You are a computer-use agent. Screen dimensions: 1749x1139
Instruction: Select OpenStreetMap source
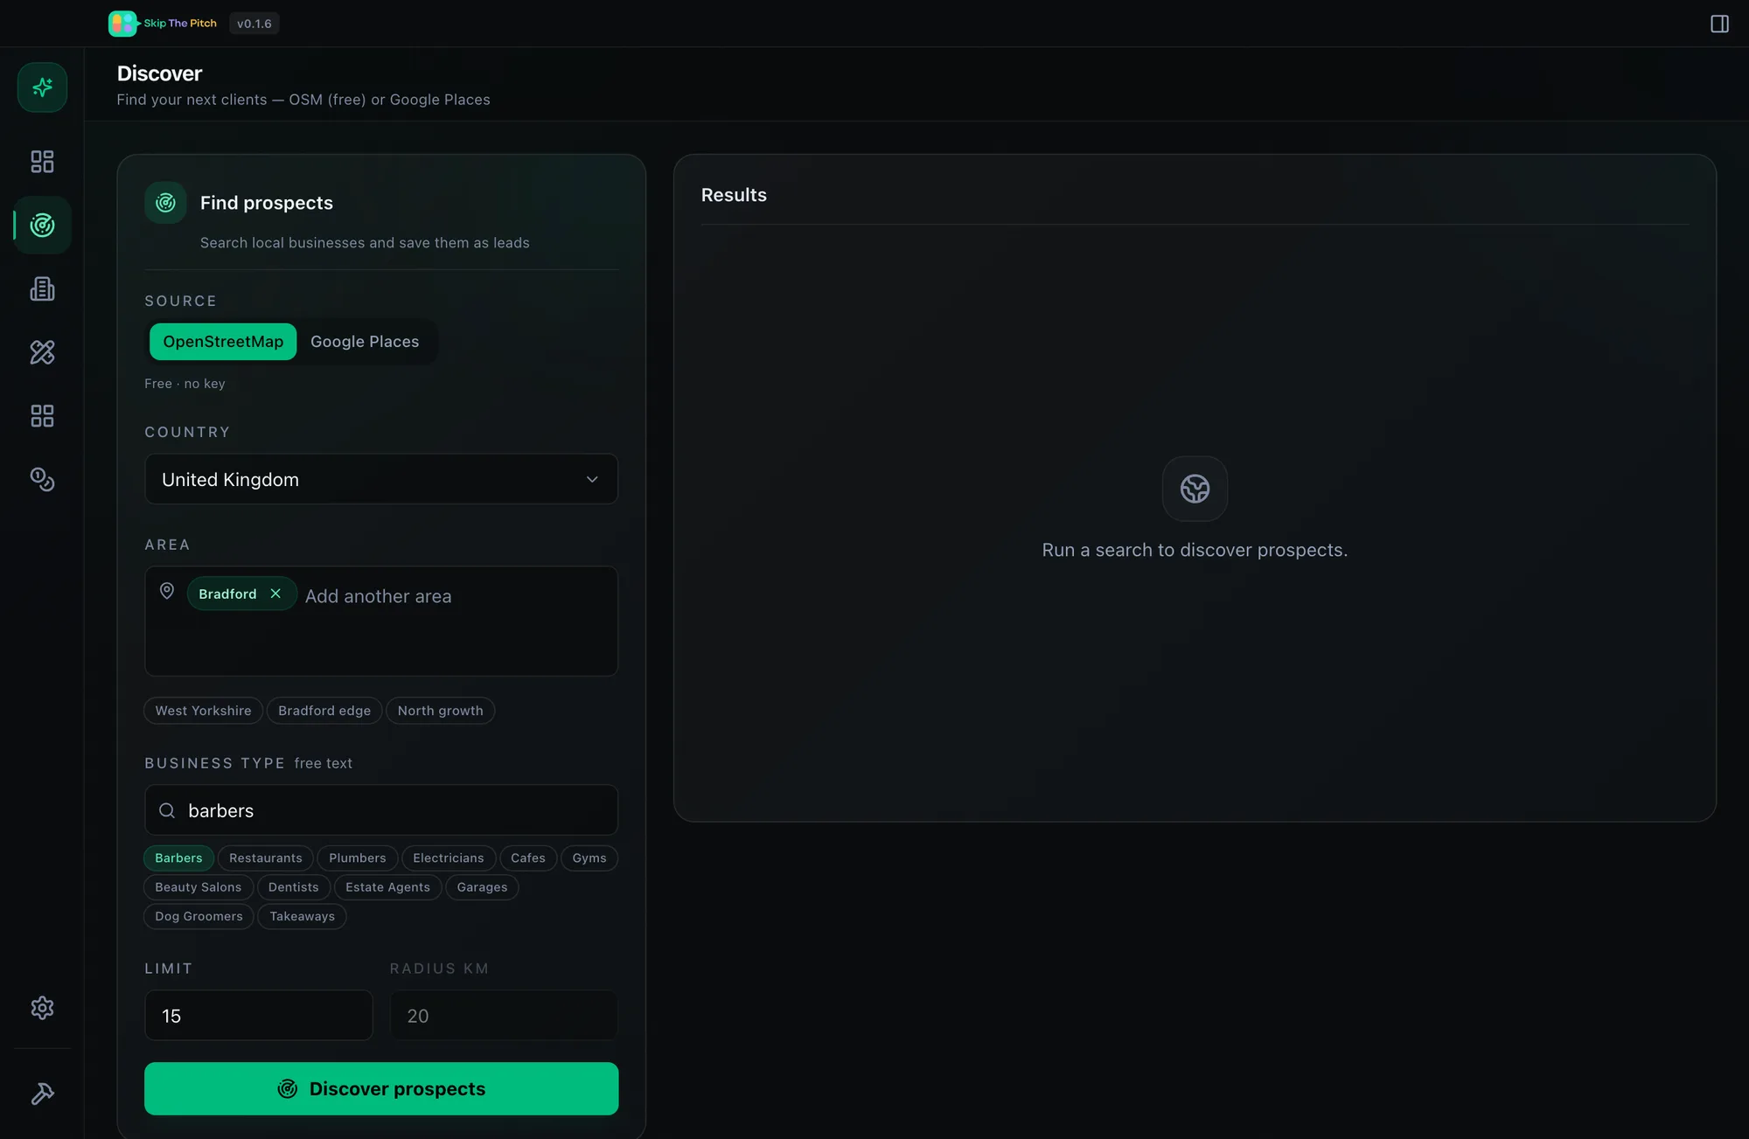point(223,342)
